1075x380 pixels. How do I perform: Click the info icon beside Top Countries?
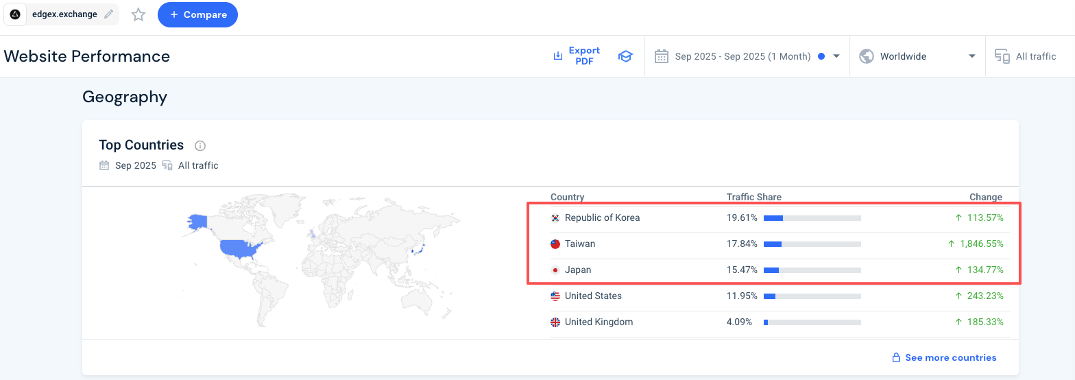[x=200, y=145]
